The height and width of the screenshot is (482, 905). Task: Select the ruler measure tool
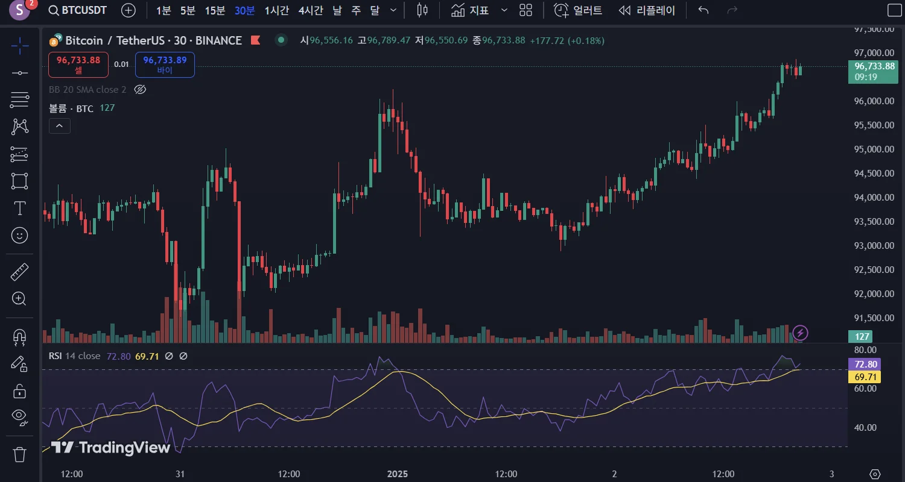(x=19, y=272)
